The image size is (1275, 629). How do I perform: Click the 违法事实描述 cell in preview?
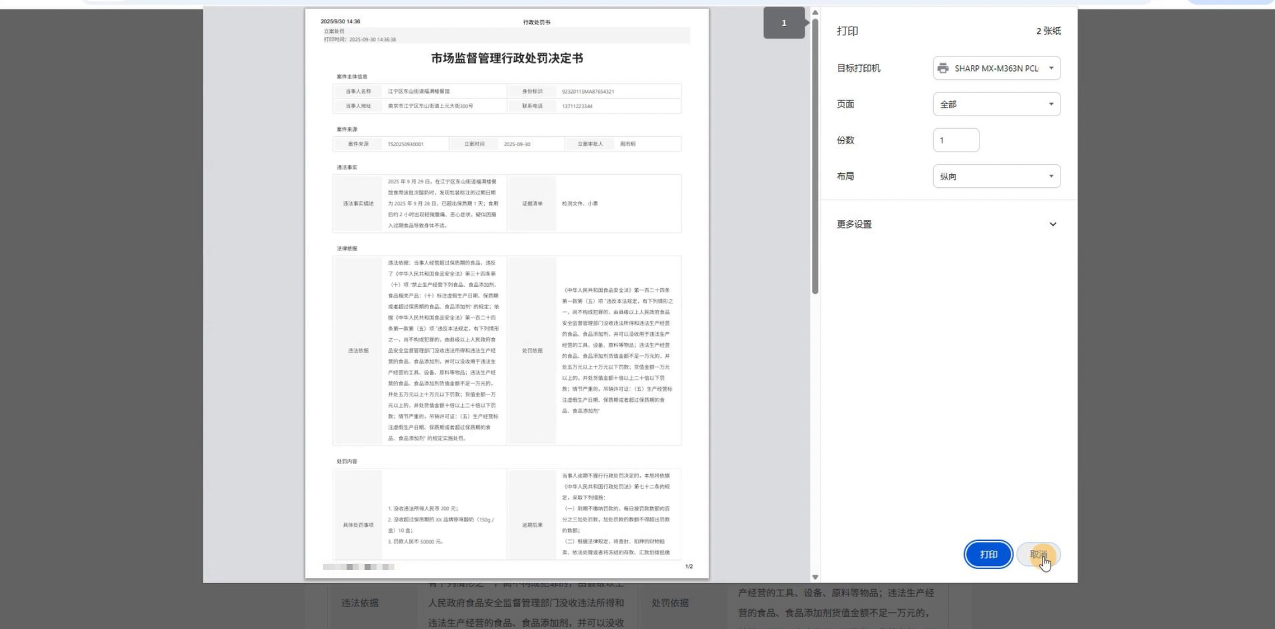click(x=359, y=203)
